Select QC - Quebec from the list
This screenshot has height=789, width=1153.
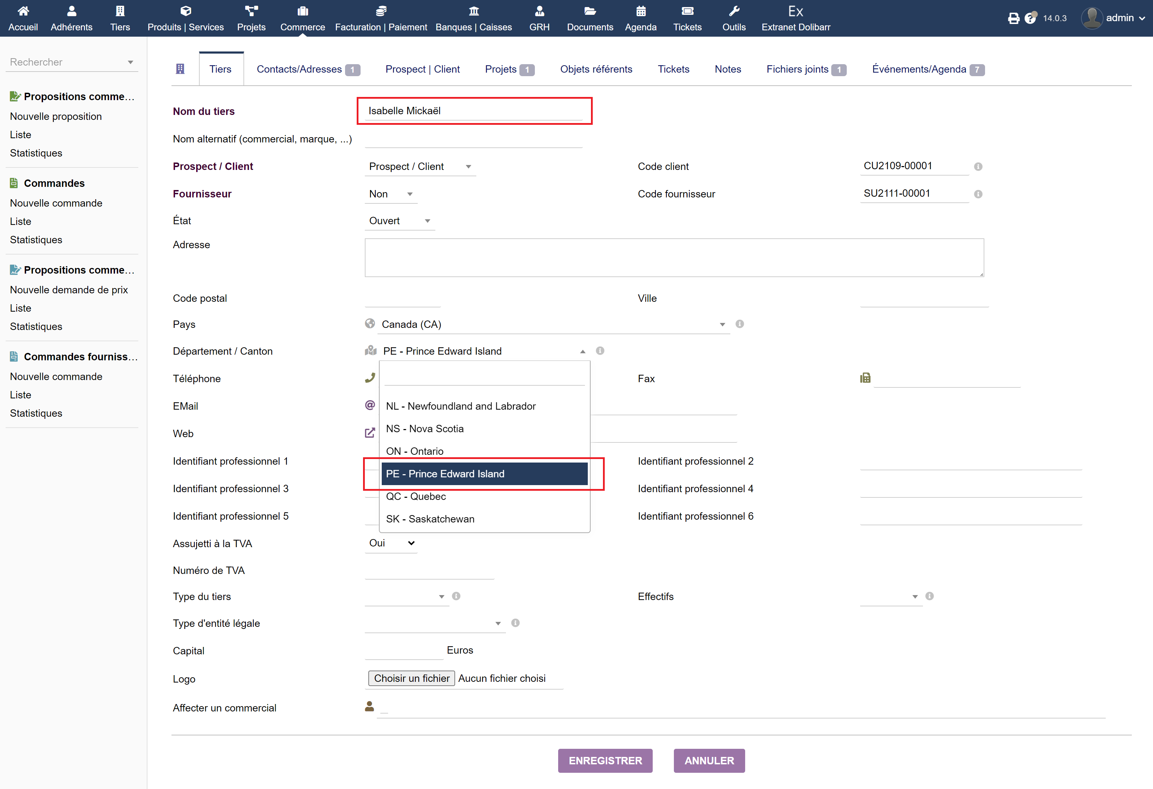[416, 497]
